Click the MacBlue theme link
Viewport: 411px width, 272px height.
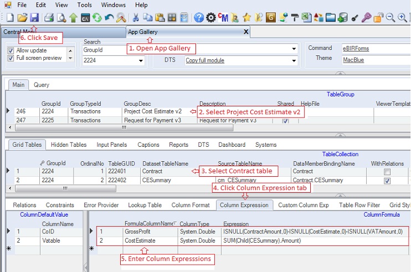353,60
